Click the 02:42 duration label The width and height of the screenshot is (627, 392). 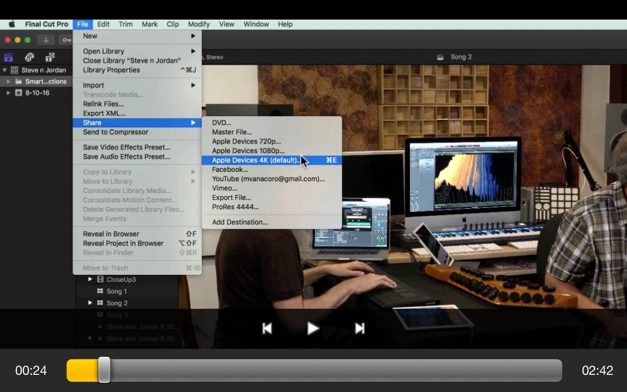597,370
